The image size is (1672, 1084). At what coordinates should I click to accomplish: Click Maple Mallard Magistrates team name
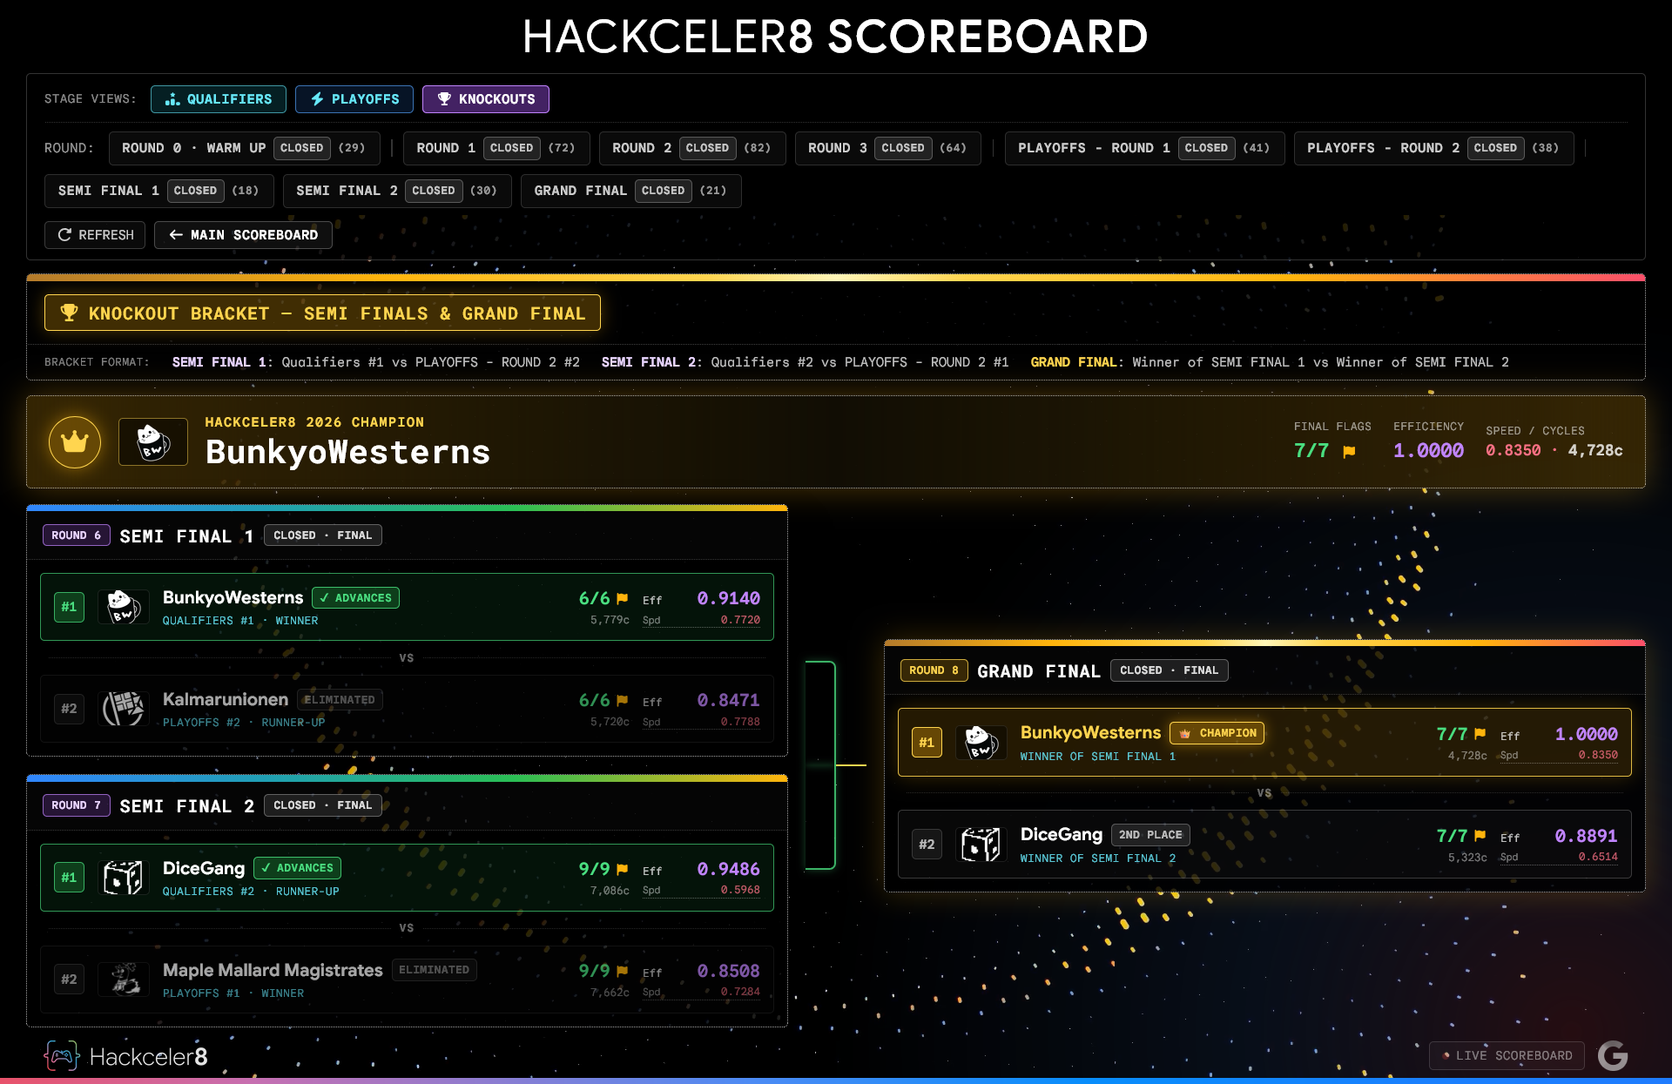click(273, 970)
